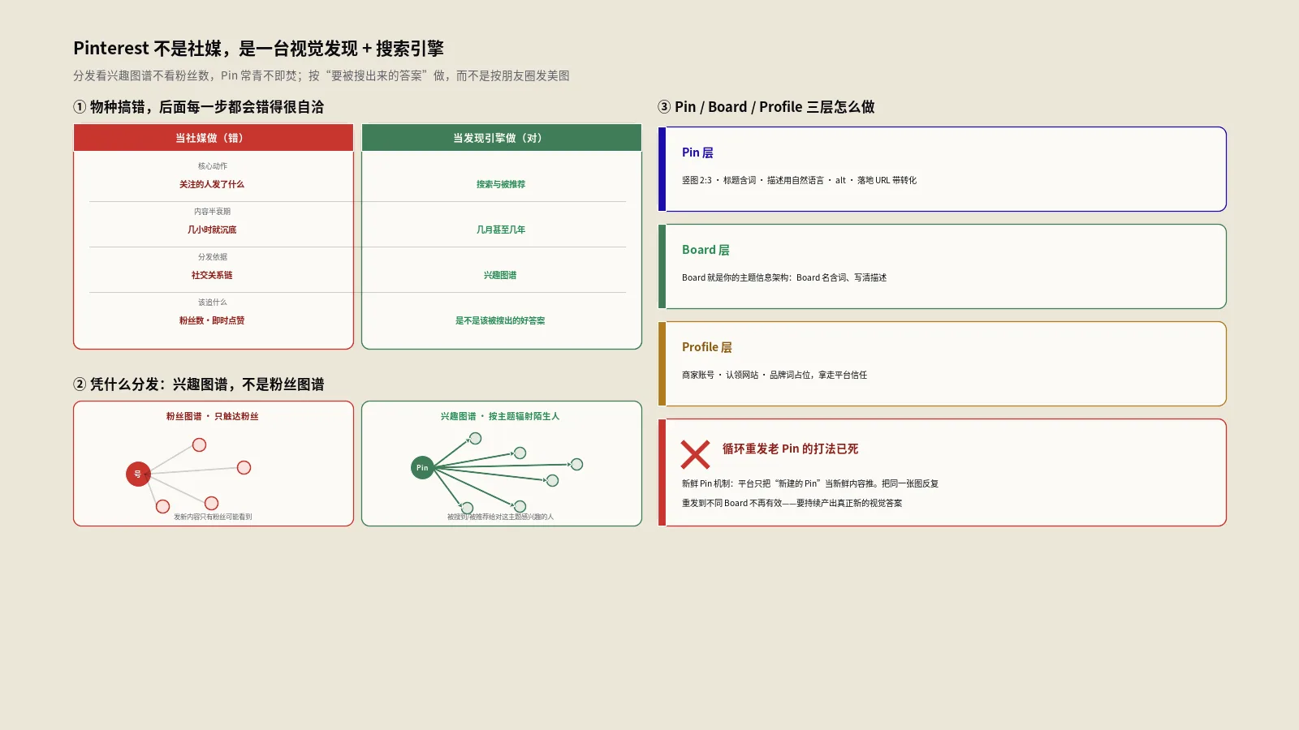1299x730 pixels.
Task: Select the cell 关注的人发了什么
Action: click(x=212, y=184)
